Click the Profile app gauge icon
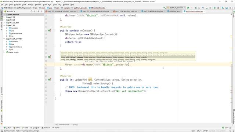Image resolution: width=235 pixels, height=132 pixels. click(x=203, y=8)
